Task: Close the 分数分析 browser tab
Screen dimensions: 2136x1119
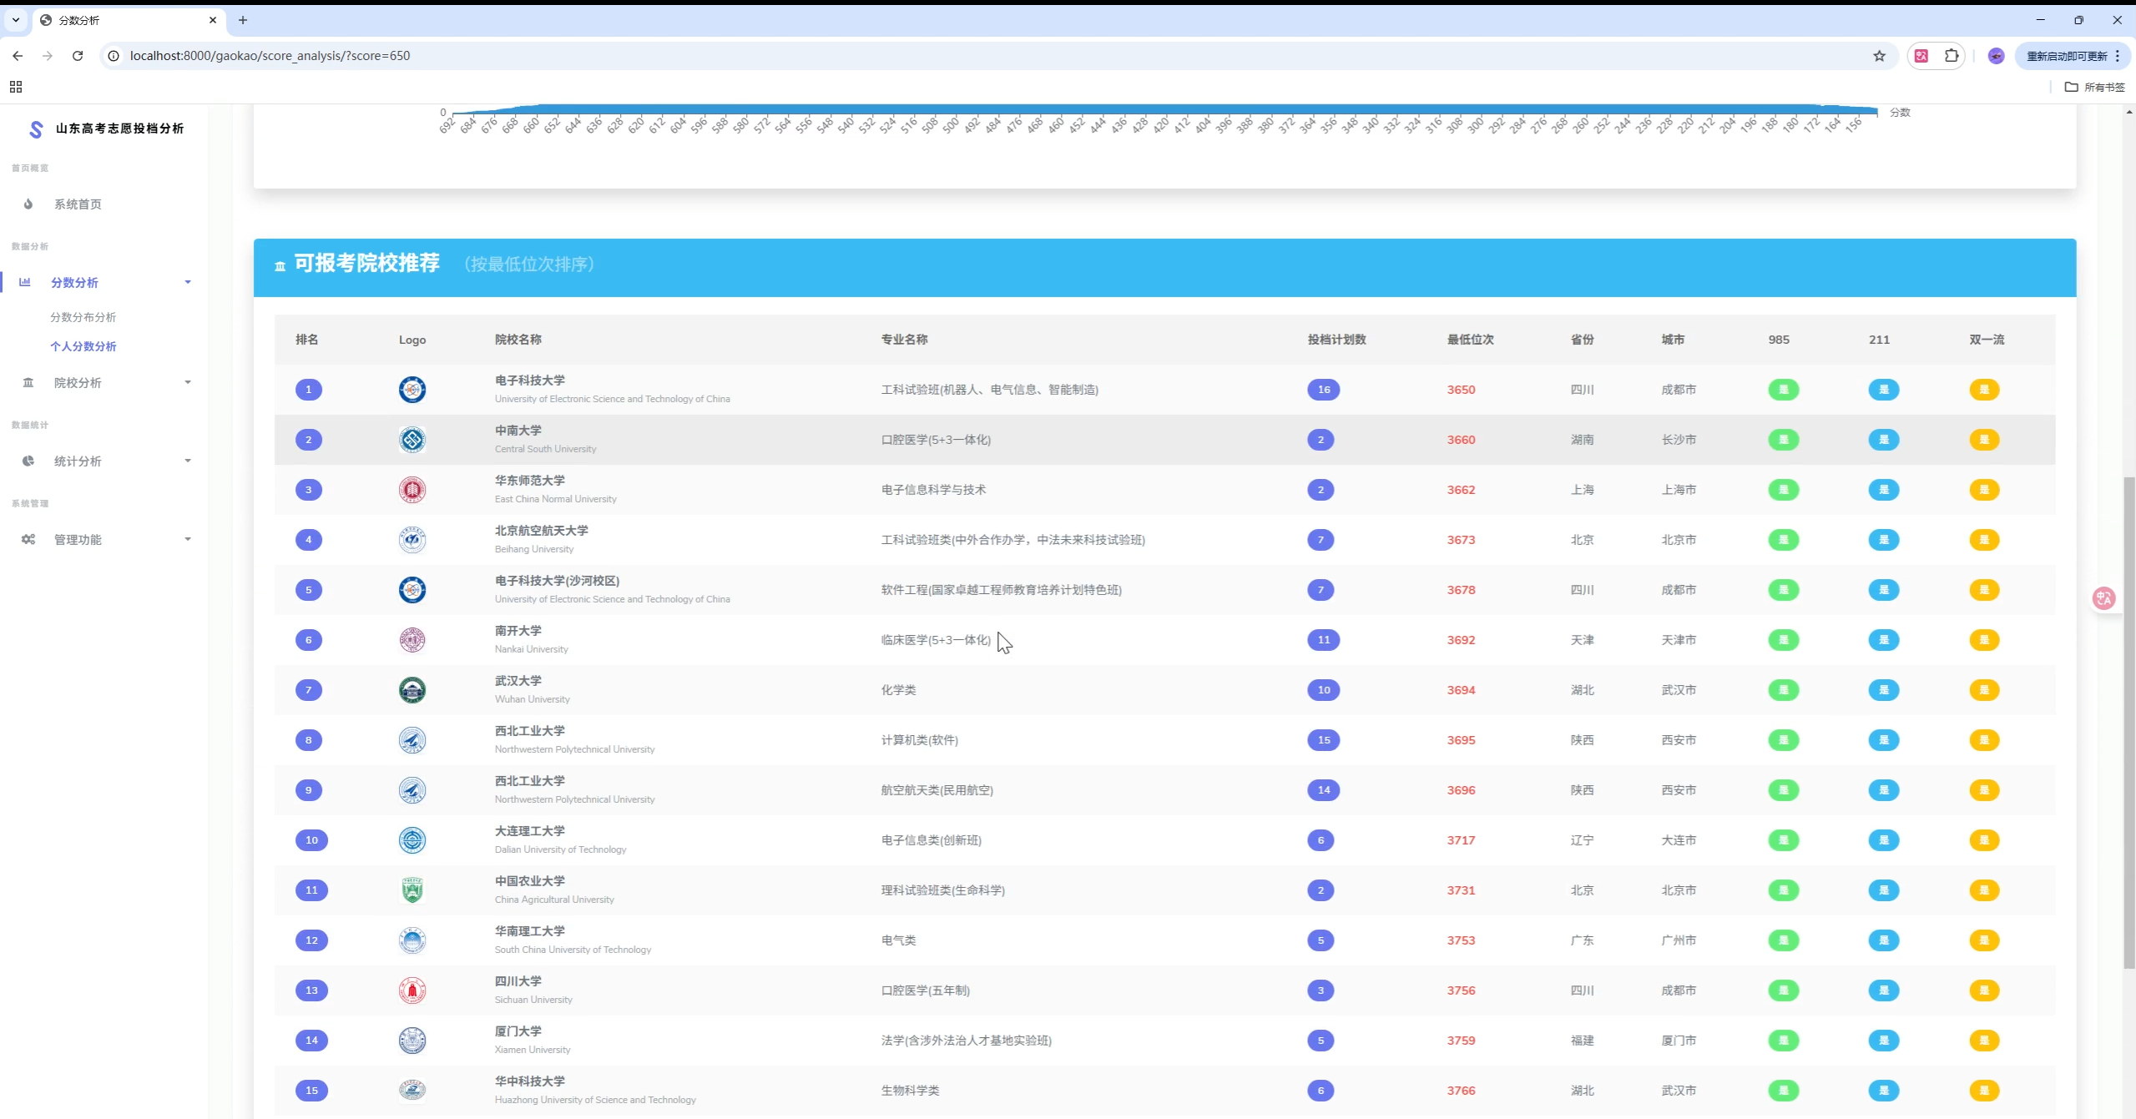Action: [213, 20]
